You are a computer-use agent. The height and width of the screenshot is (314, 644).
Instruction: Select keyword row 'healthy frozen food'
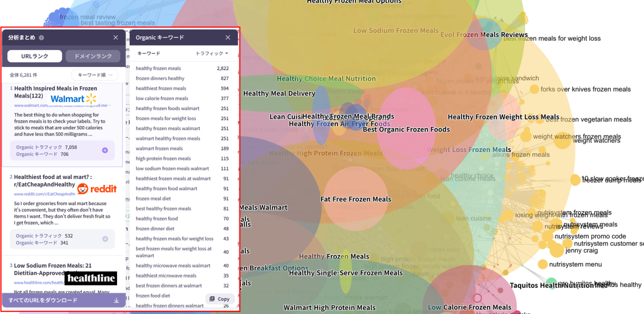pos(182,219)
